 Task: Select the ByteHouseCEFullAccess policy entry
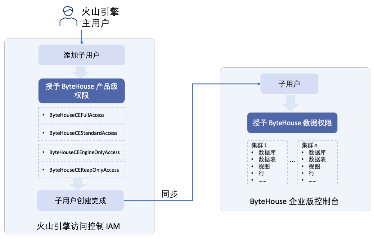coord(82,115)
